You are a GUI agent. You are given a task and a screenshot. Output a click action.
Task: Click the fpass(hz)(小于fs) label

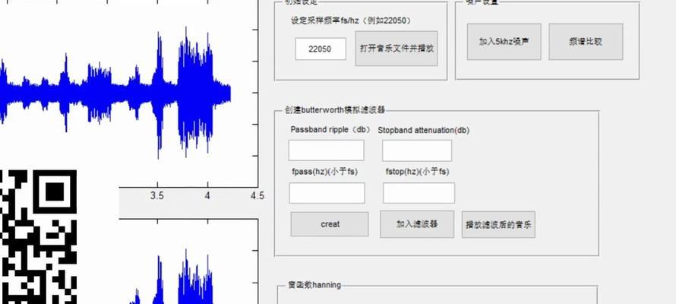[x=324, y=172]
